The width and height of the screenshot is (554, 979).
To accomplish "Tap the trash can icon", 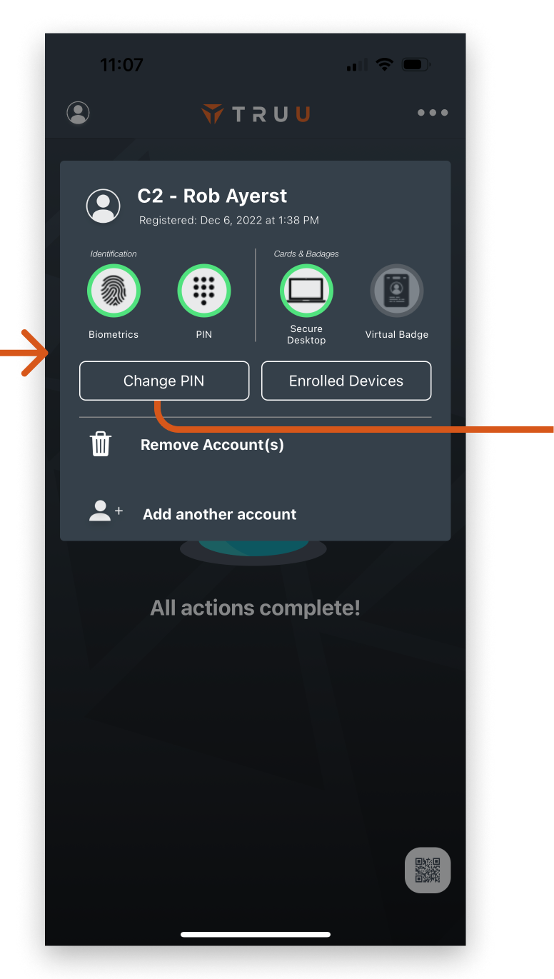I will pyautogui.click(x=101, y=444).
